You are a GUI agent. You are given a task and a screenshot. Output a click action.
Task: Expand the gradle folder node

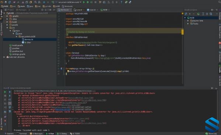click(x=7, y=25)
